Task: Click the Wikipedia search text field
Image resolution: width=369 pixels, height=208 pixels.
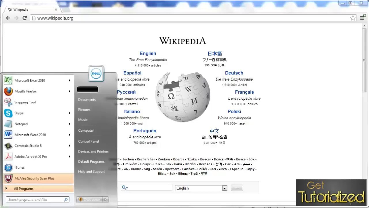Action: click(146, 187)
